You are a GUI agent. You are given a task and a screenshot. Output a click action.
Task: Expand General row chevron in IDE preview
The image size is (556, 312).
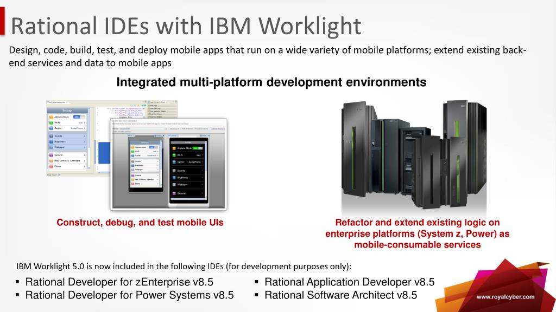(84, 155)
